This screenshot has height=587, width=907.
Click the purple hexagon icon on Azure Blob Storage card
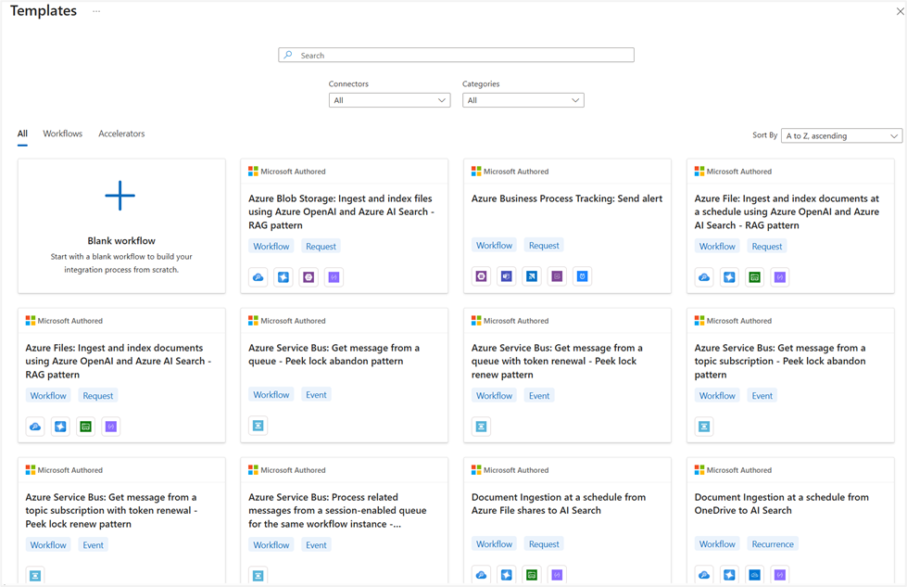(309, 277)
